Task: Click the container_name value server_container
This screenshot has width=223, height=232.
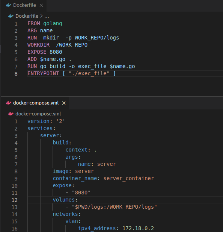Action: (x=129, y=178)
